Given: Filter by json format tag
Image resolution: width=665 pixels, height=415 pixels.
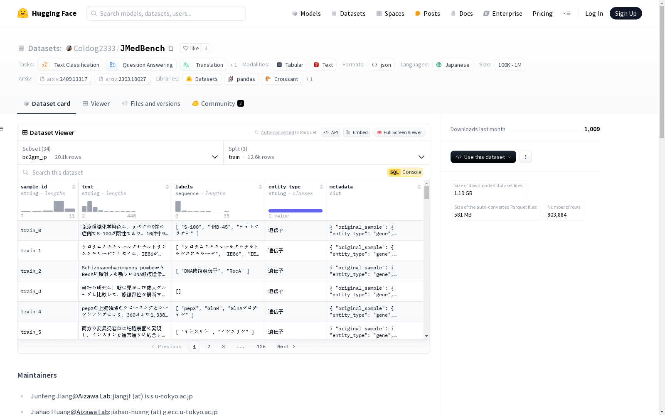Looking at the screenshot, I should pos(381,65).
